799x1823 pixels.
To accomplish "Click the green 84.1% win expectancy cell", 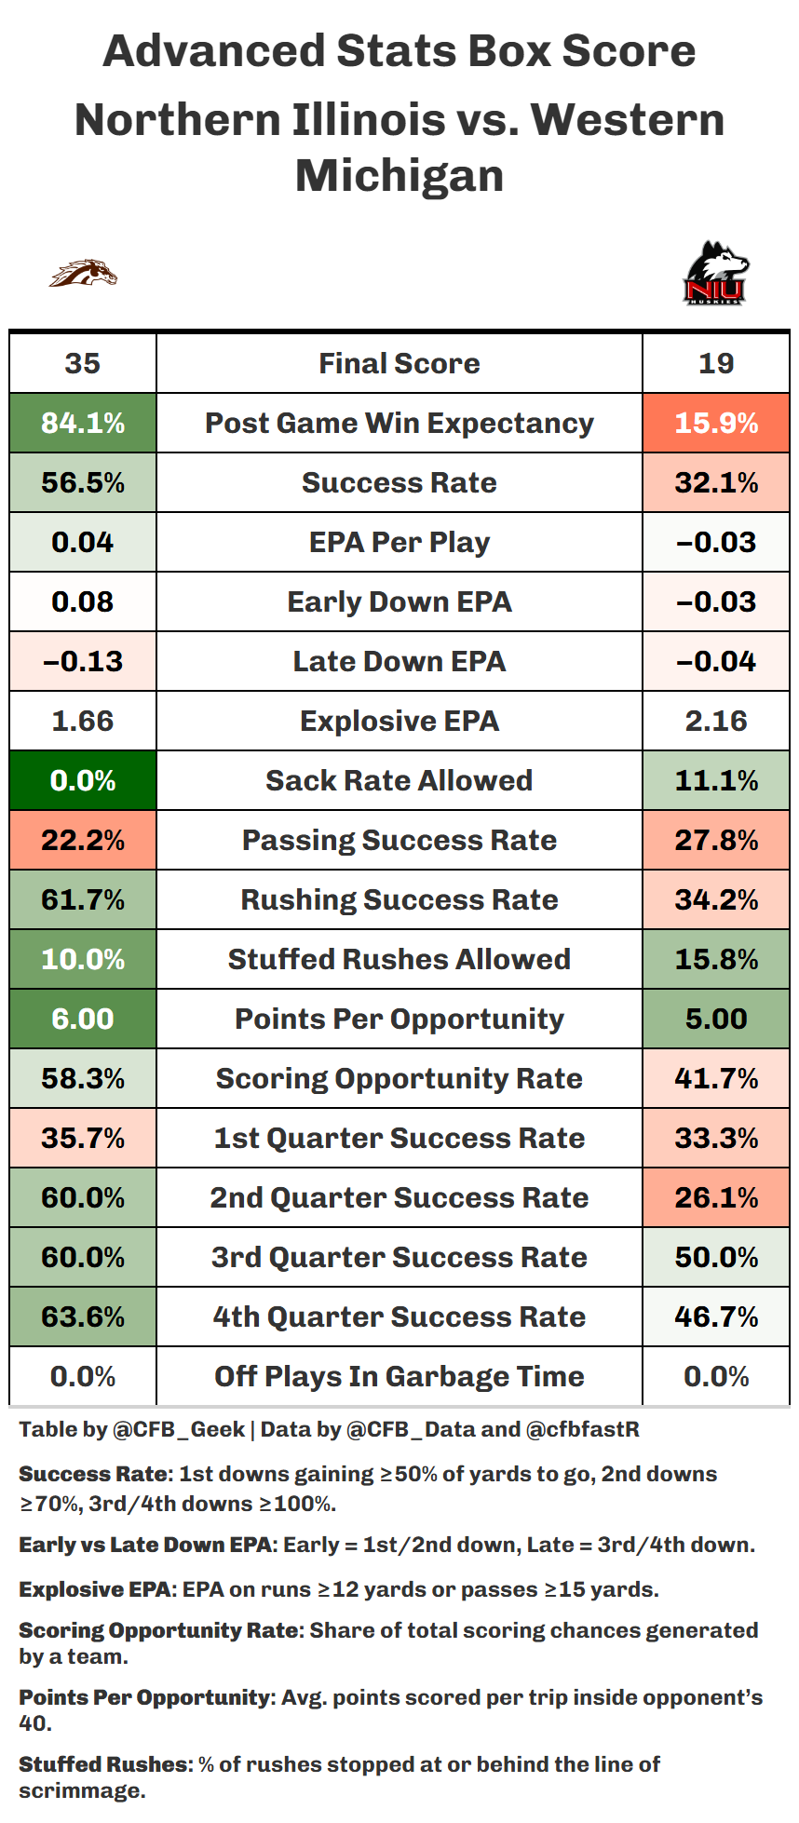I will (x=83, y=423).
